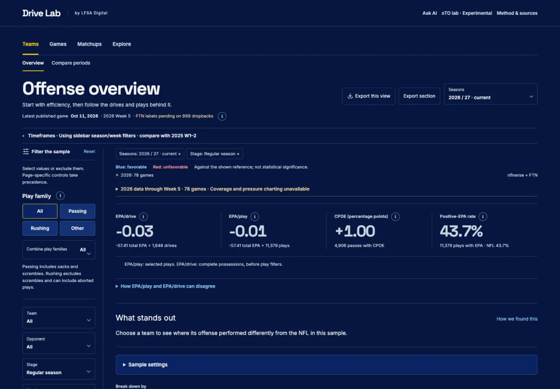Click the Export section button
The width and height of the screenshot is (560, 389).
pos(419,96)
